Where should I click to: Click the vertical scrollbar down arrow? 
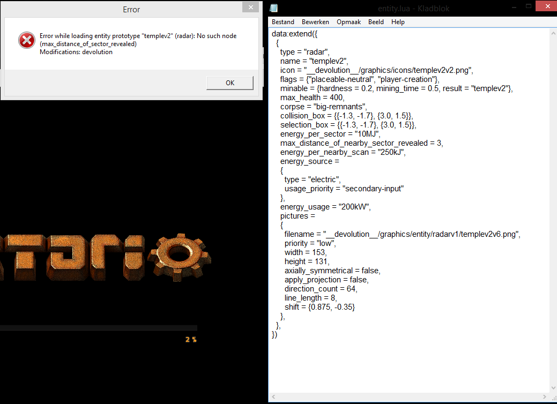(x=552, y=388)
